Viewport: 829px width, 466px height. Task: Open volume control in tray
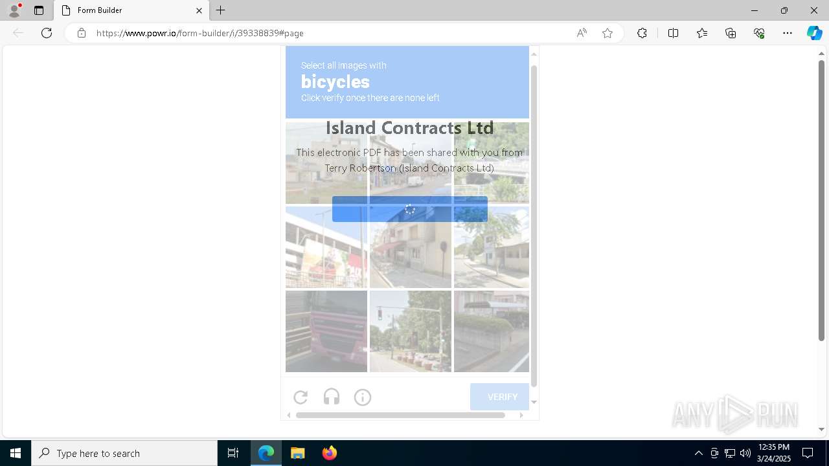point(745,453)
